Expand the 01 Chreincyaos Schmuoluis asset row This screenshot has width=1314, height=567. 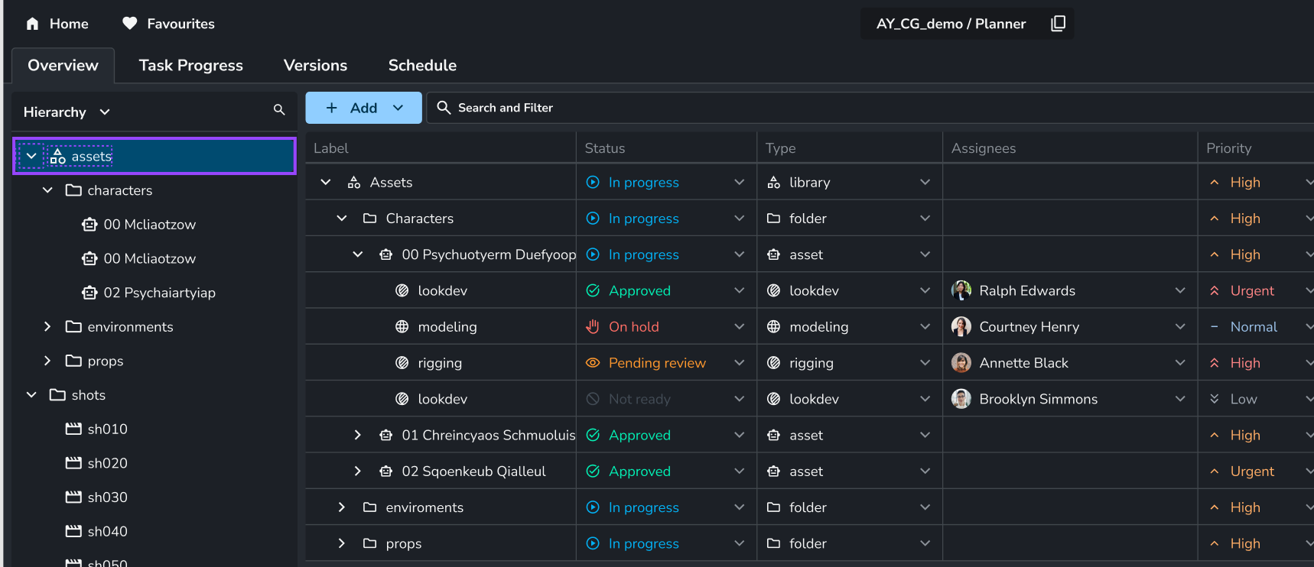coord(357,435)
